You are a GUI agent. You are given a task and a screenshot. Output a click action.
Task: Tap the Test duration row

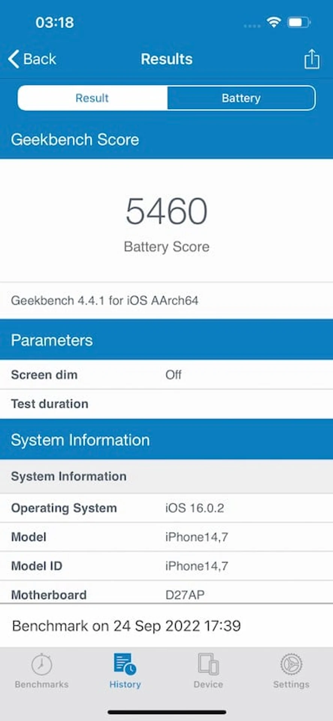coord(166,404)
